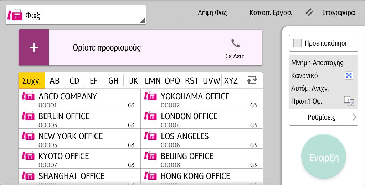Select the Συχν. frequent tab
Image resolution: width=365 pixels, height=185 pixels.
[31, 81]
